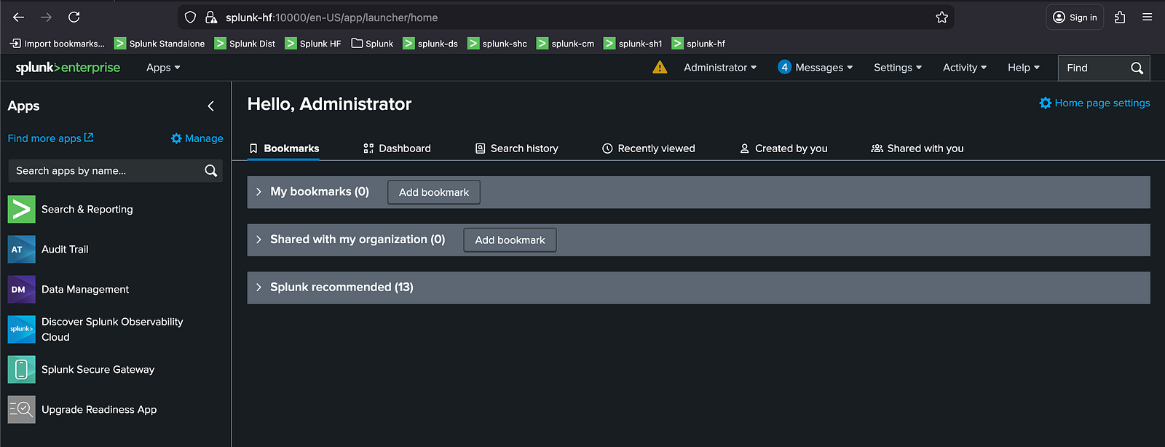Switch to the Recently viewed tab
Image resolution: width=1165 pixels, height=447 pixels.
coord(648,149)
